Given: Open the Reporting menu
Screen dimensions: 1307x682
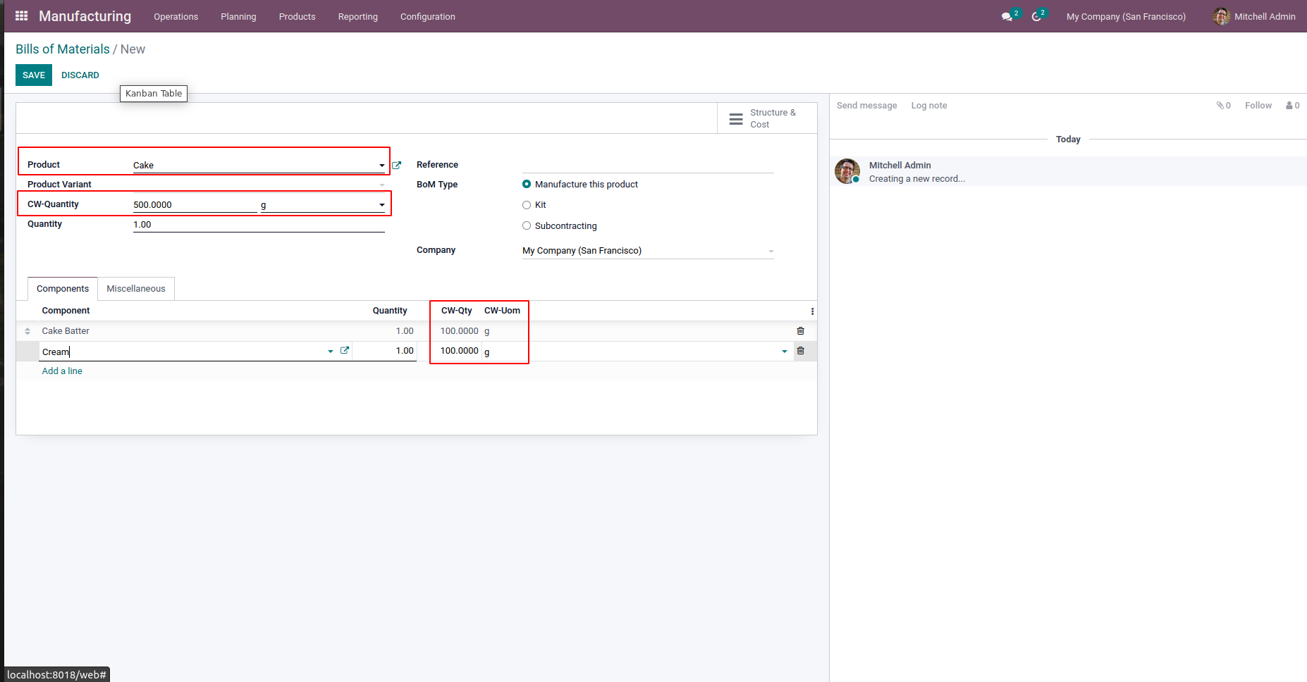Looking at the screenshot, I should click(x=357, y=16).
